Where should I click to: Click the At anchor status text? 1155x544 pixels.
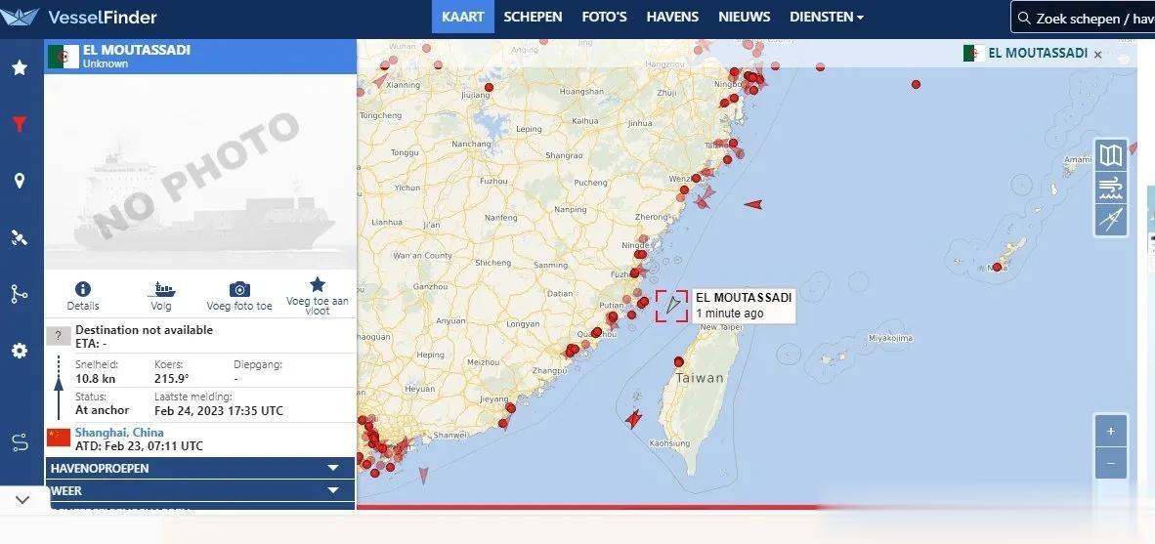pos(102,410)
